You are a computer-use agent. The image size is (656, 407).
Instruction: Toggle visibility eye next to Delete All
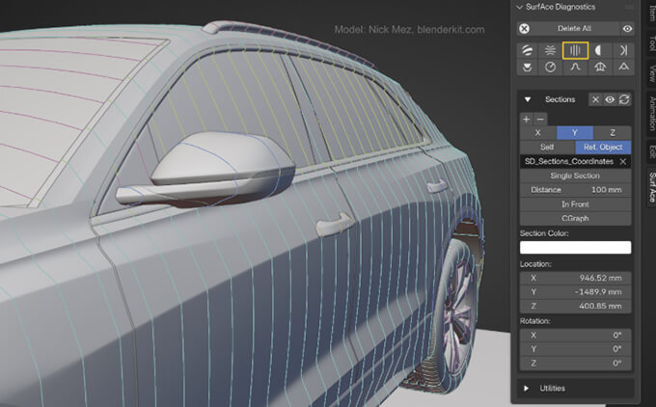point(627,29)
